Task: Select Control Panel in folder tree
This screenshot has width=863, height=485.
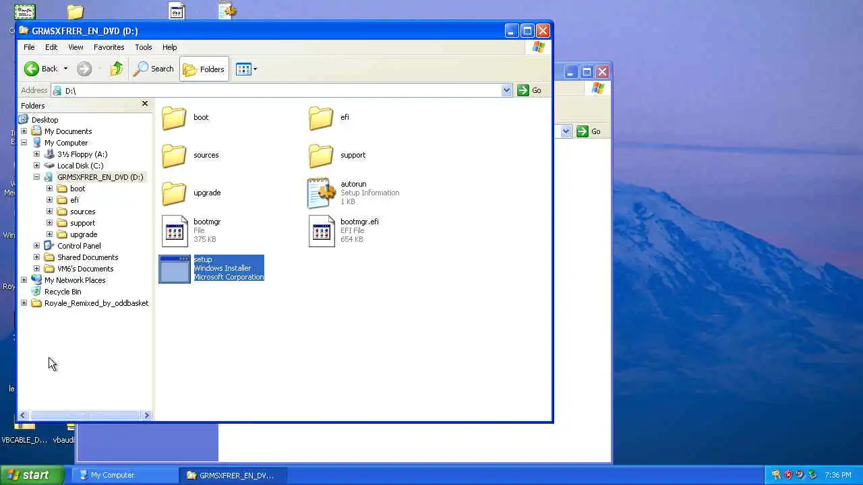Action: point(79,246)
